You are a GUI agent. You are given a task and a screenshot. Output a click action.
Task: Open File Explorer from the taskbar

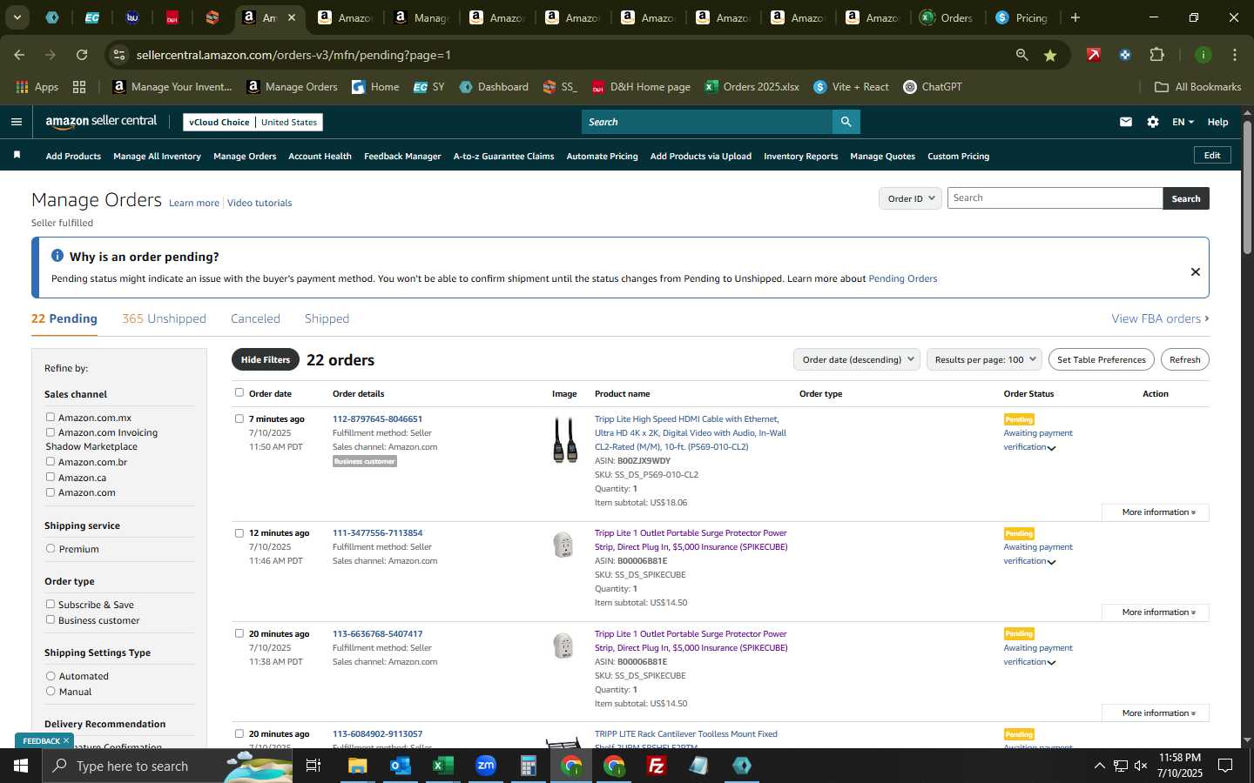click(358, 766)
